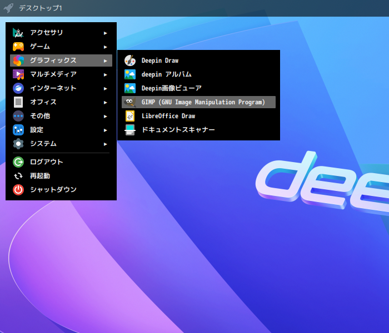The height and width of the screenshot is (333, 389).
Task: Open the アクセサリ menu entry
Action: pos(61,33)
